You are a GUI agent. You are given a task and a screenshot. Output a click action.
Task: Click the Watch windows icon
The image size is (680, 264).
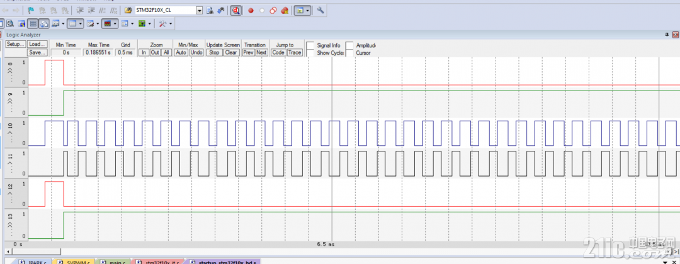pos(55,23)
